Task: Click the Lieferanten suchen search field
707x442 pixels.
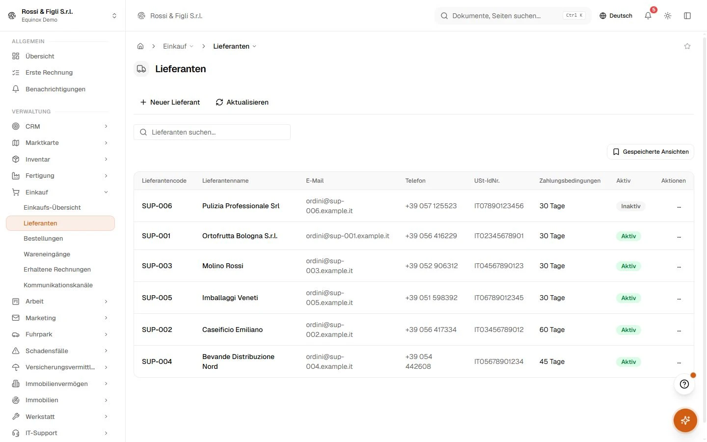Action: (212, 132)
